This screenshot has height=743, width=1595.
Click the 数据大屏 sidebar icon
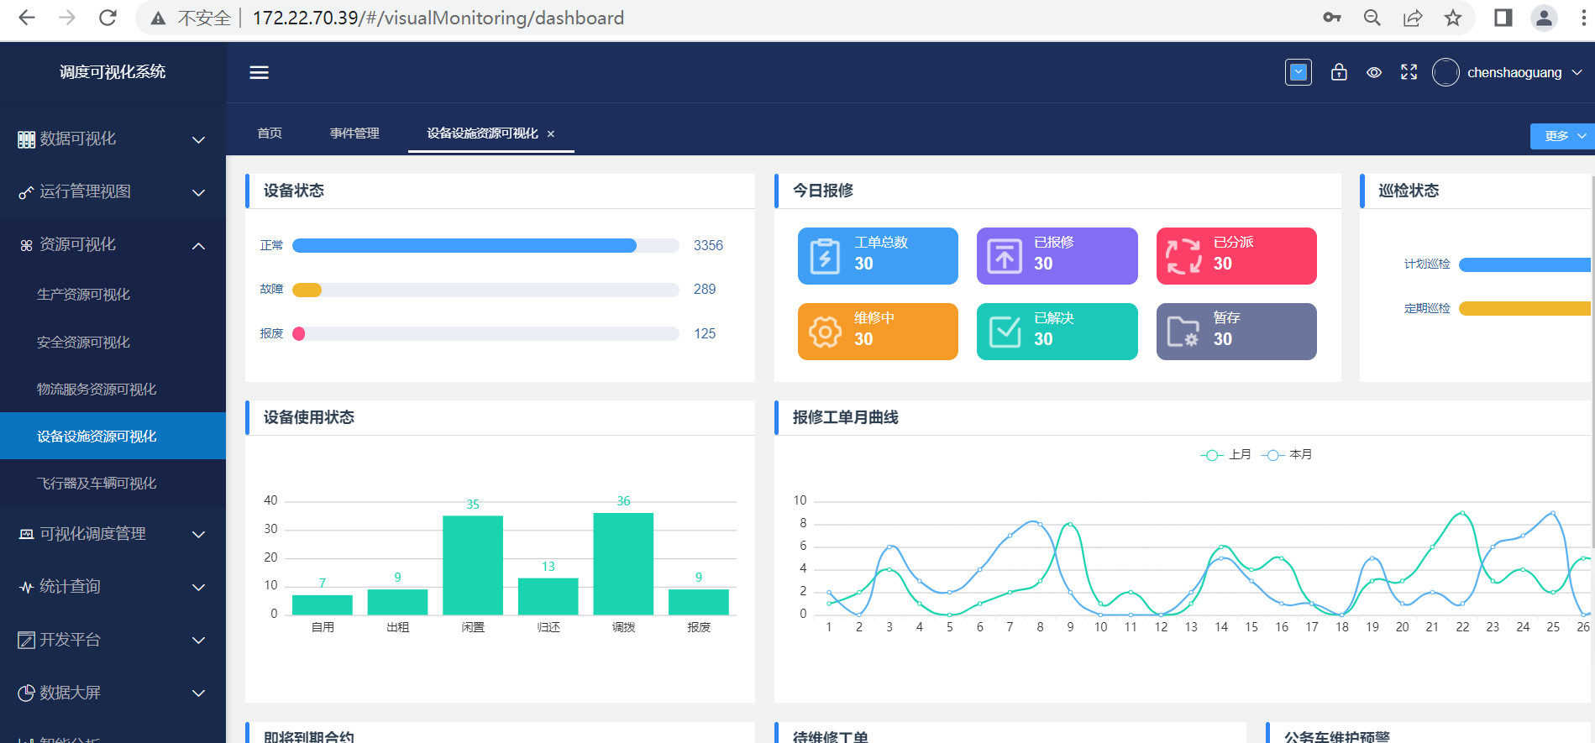pos(27,693)
